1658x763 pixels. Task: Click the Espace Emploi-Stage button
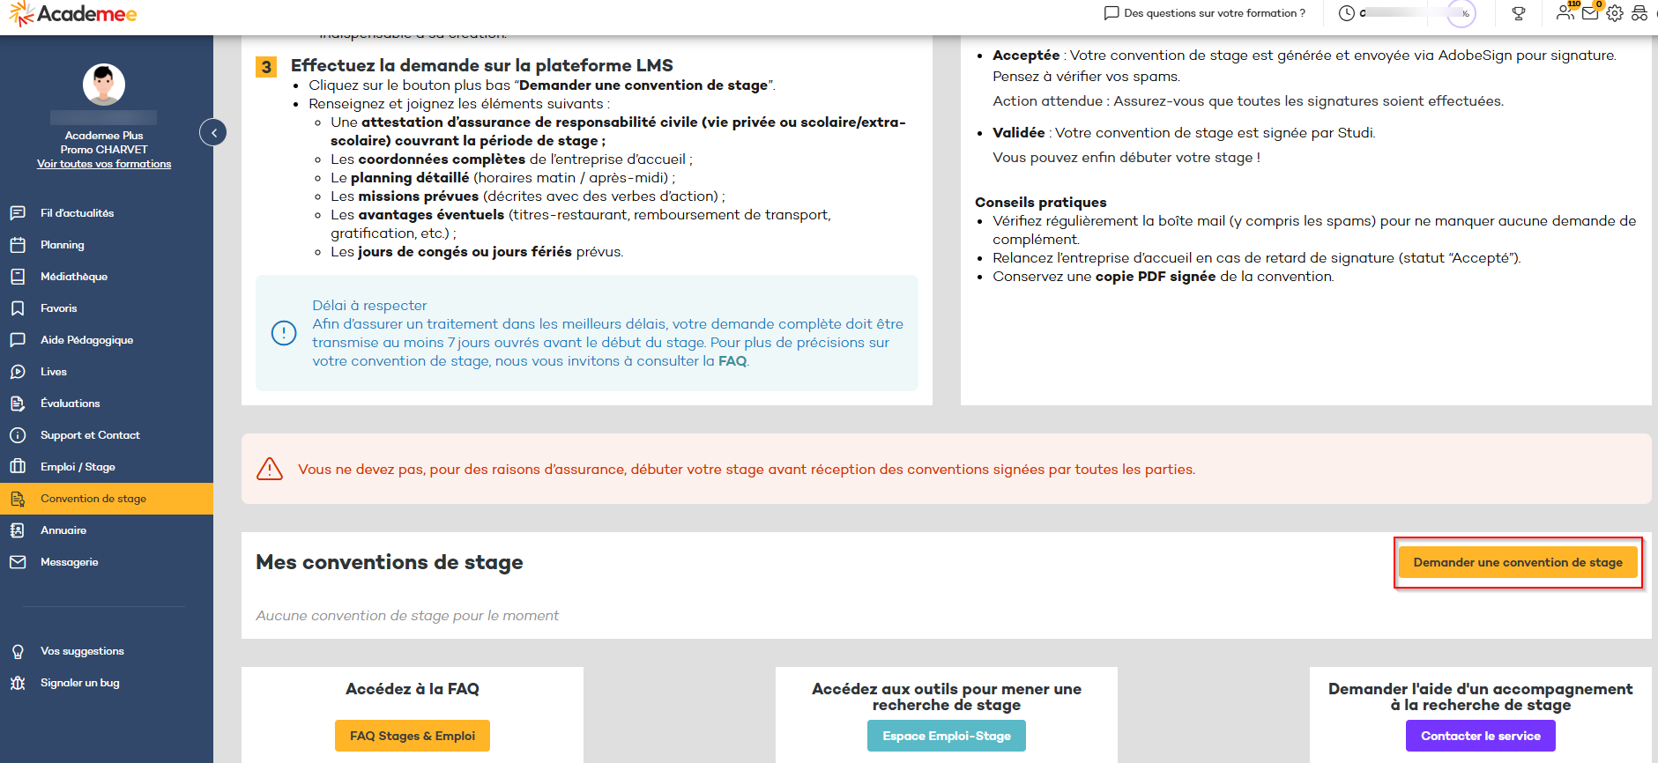tap(946, 736)
